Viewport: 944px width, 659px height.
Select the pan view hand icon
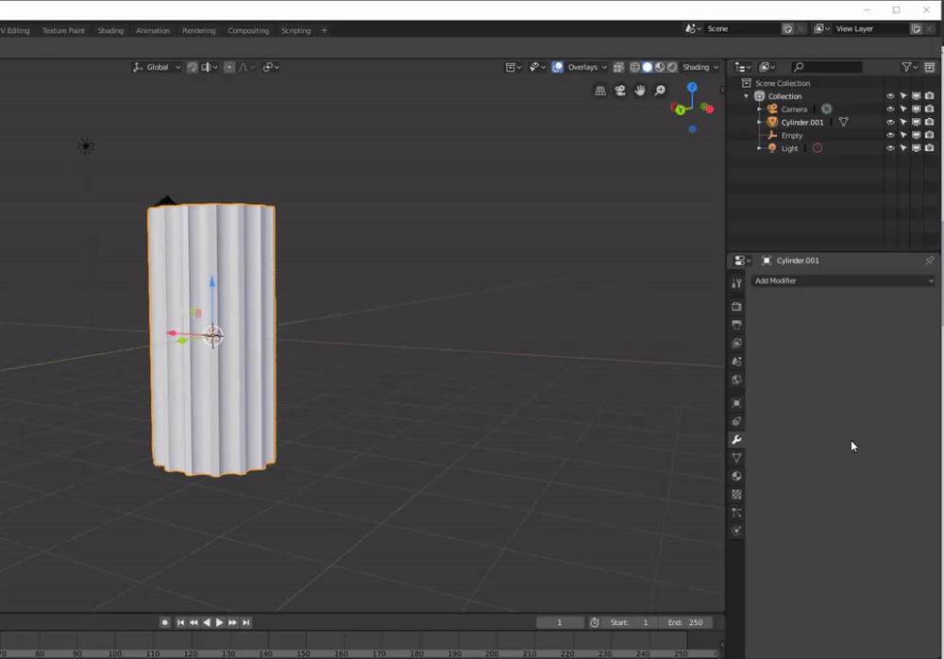(x=640, y=91)
